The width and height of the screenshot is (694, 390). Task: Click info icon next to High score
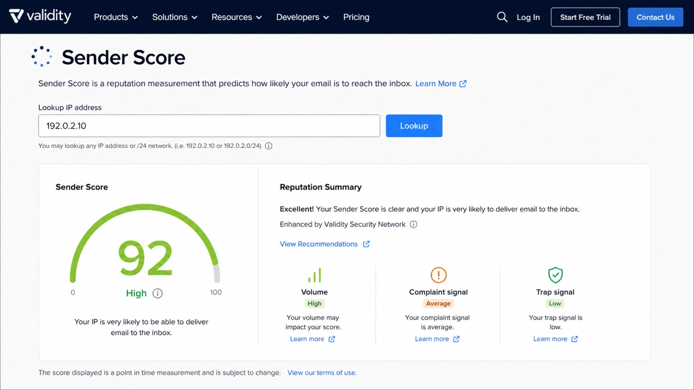tap(158, 293)
